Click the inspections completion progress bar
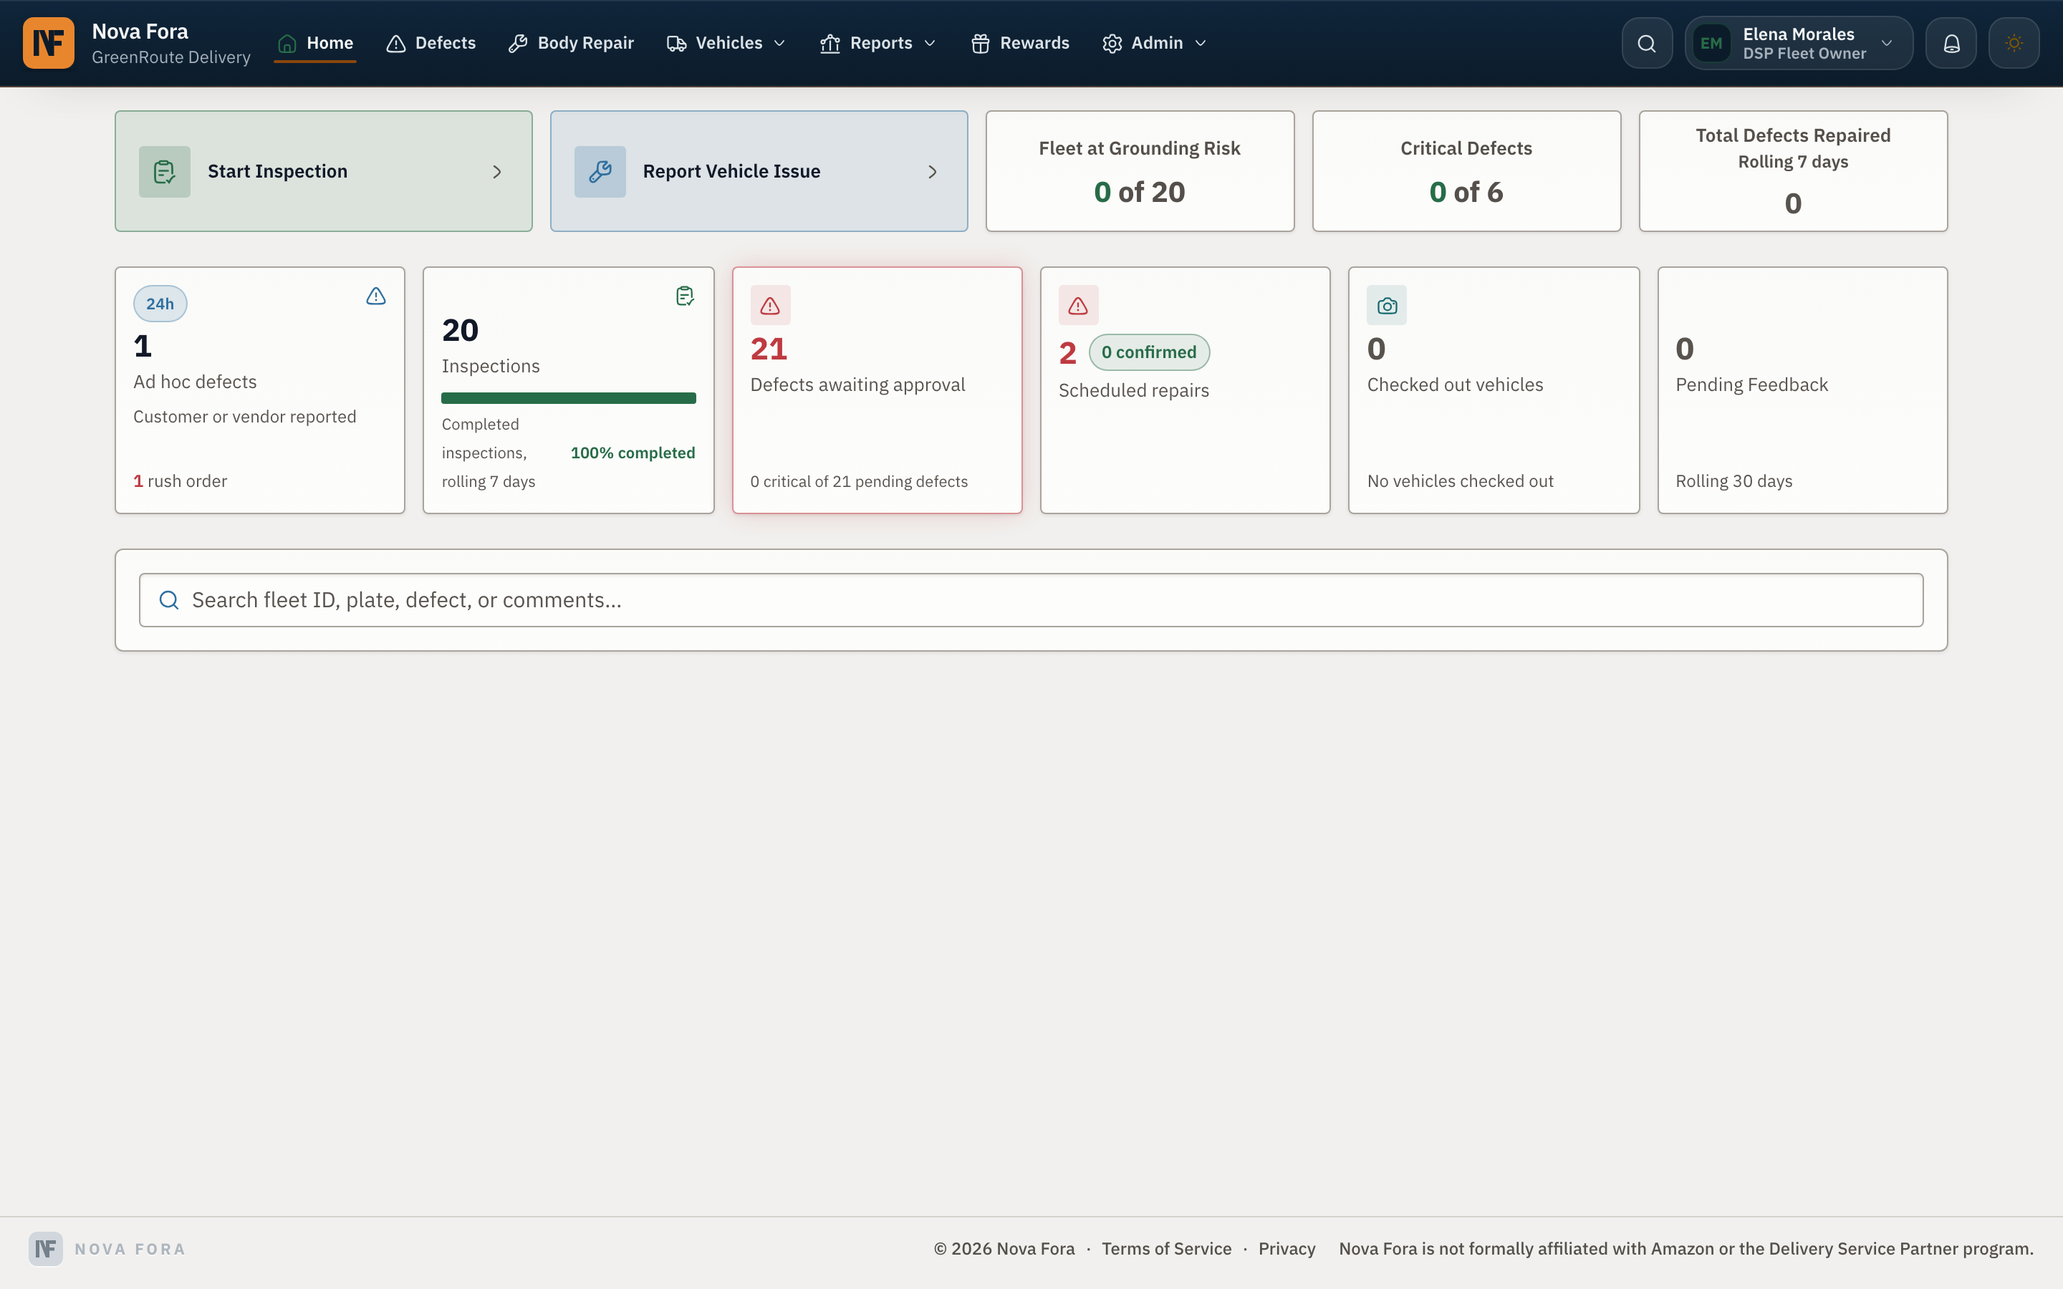Image resolution: width=2063 pixels, height=1289 pixels. pyautogui.click(x=569, y=398)
